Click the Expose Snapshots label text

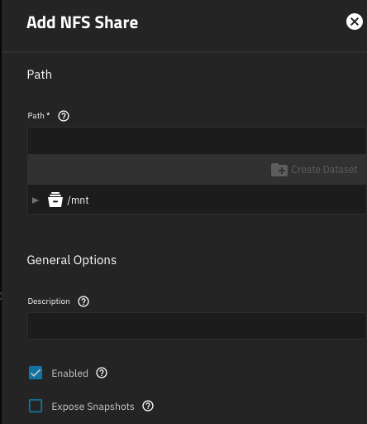pos(93,407)
